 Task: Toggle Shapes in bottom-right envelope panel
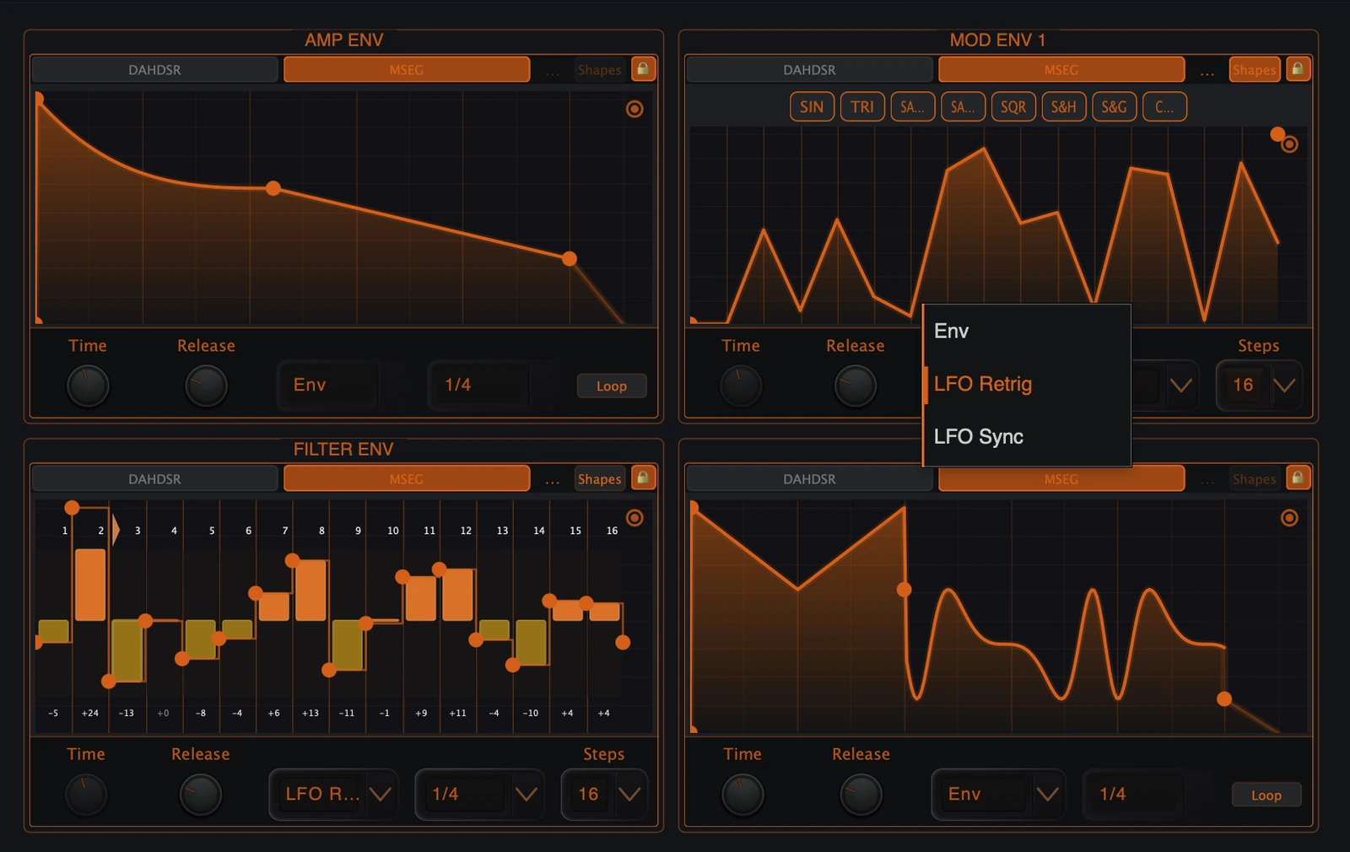coord(1255,479)
